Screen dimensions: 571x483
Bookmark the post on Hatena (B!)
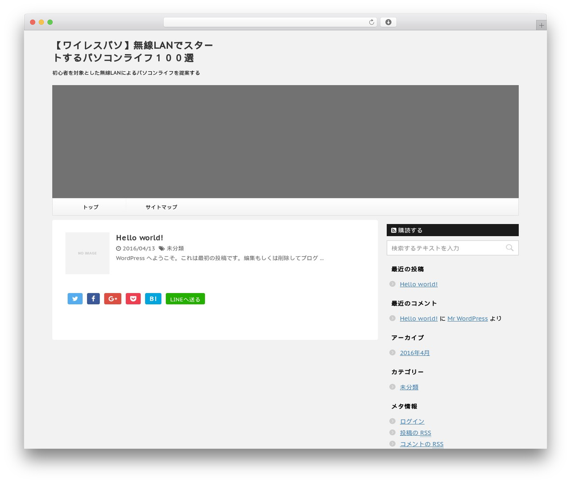pyautogui.click(x=153, y=299)
